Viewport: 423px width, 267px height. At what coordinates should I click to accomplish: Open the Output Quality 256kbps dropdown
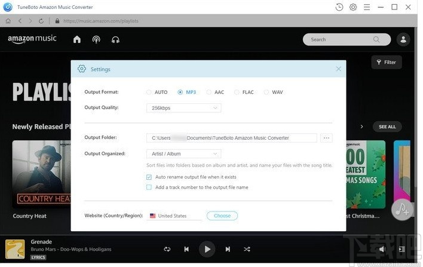click(183, 108)
